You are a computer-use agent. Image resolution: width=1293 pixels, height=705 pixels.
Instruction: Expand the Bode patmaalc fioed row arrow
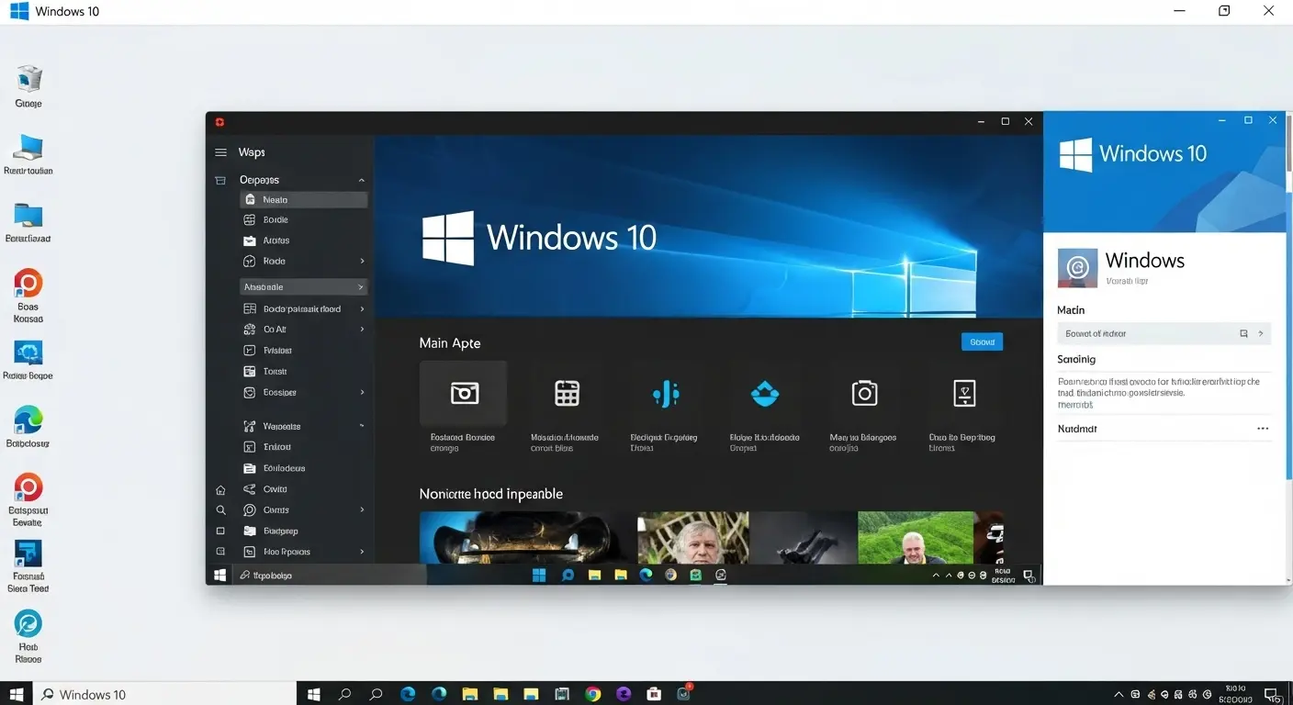pyautogui.click(x=362, y=309)
